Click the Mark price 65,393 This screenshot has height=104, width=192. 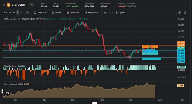coord(43,6)
